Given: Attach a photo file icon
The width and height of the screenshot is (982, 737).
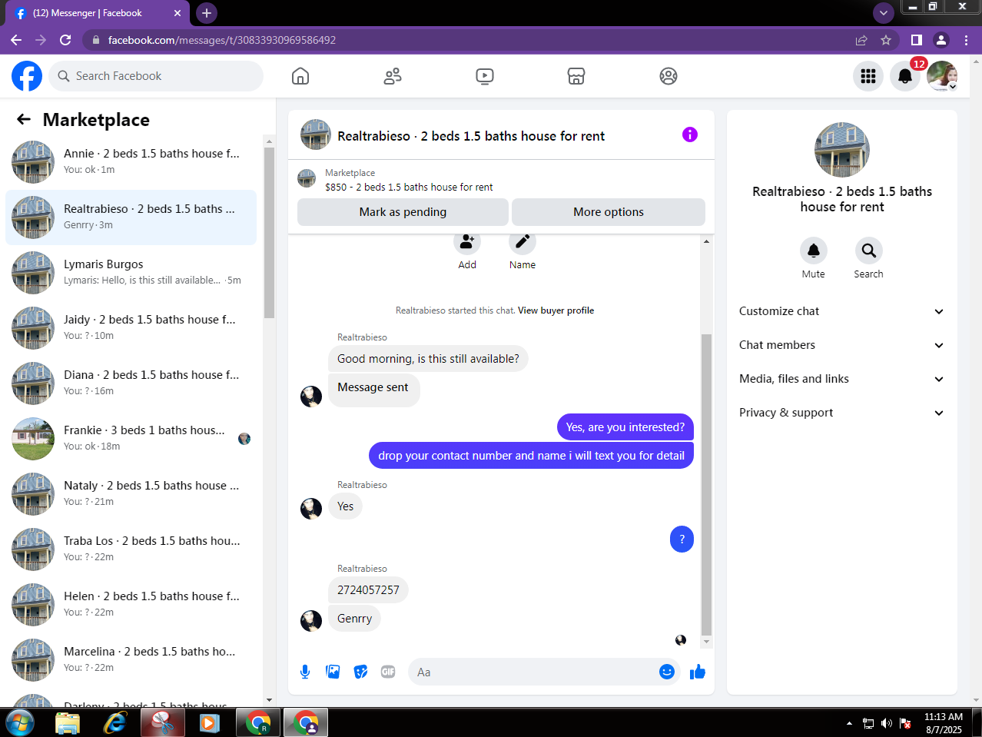Looking at the screenshot, I should [333, 672].
